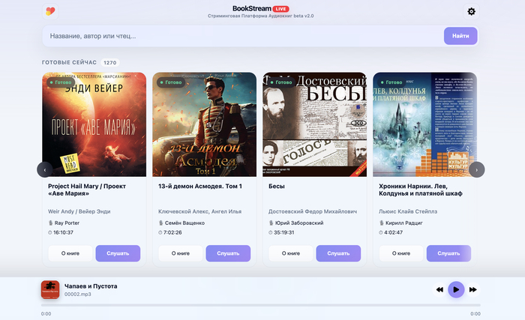Click the Чапаев и Пустота track title

click(x=91, y=286)
